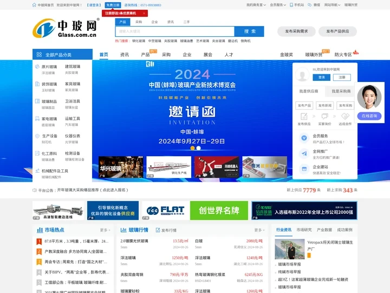Click the 生产设备 gear icon
Image resolution: width=390 pixels, height=293 pixels.
[37, 136]
